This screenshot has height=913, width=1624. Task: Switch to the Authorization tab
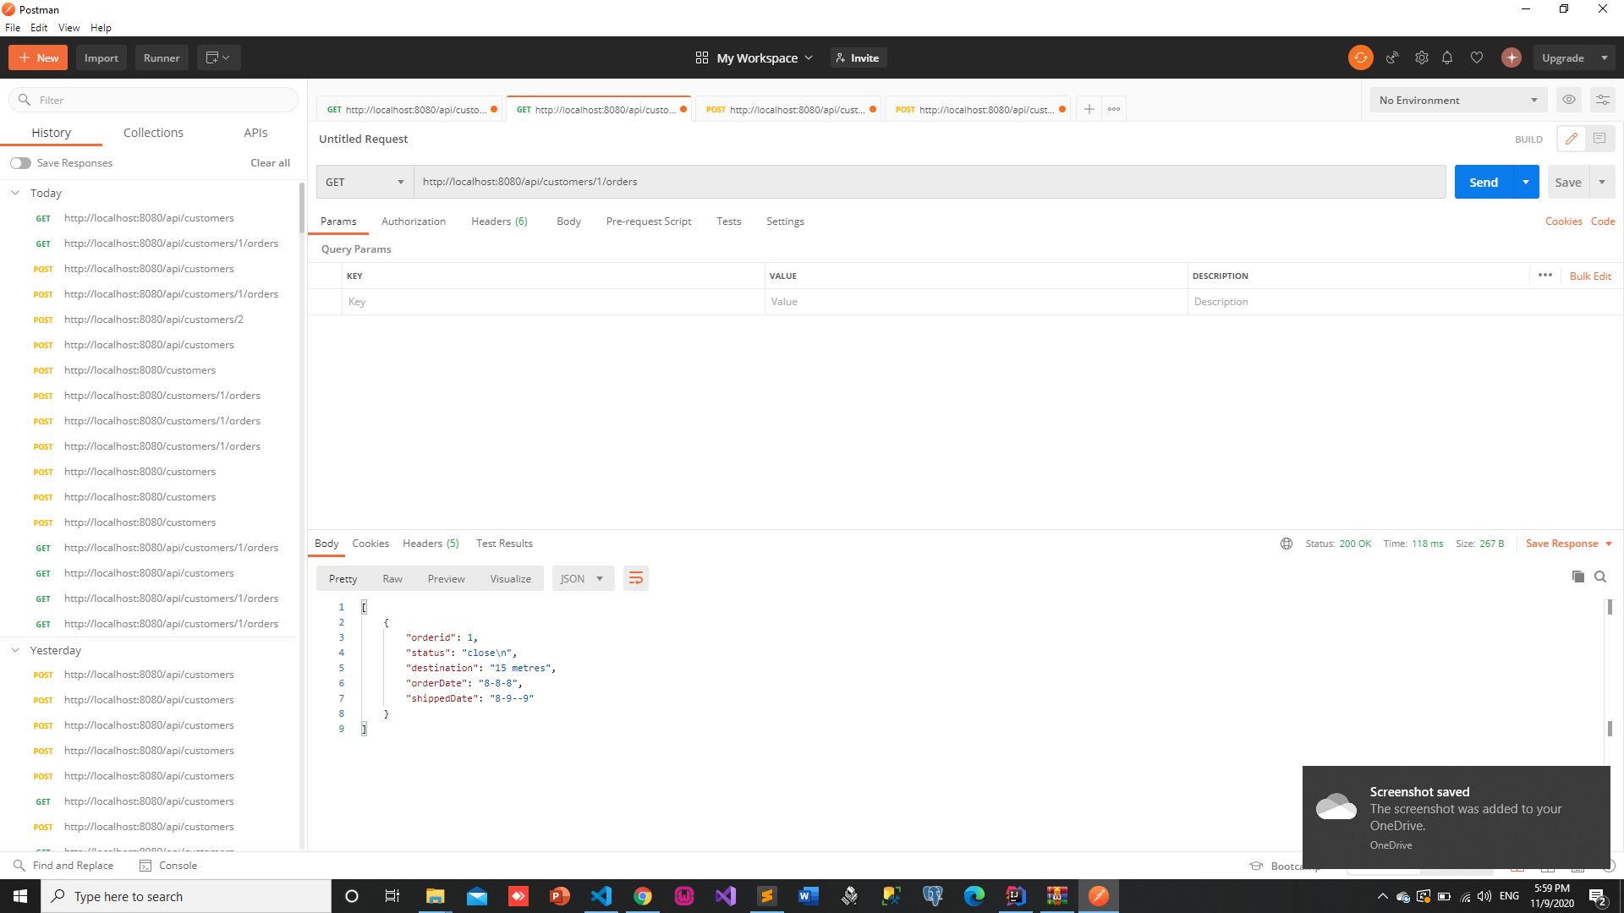[x=414, y=221]
